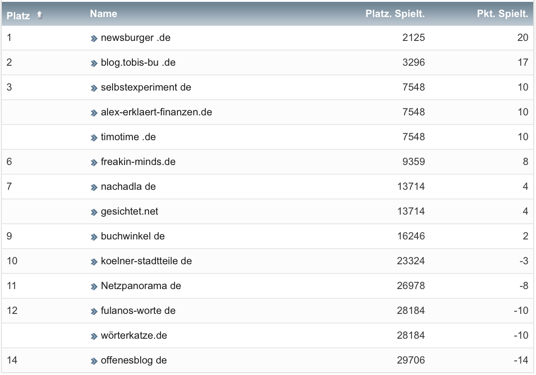The height and width of the screenshot is (375, 536).
Task: Select the value 3296 in blog.tobis-bu row
Action: coord(414,62)
